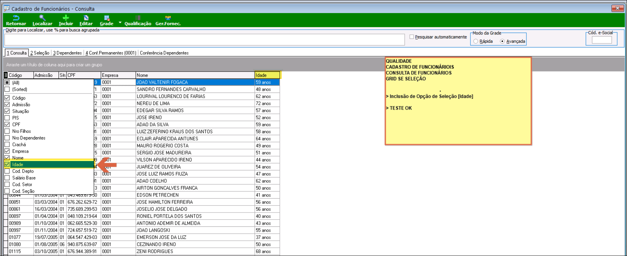
Task: Click the window icon in title bar
Action: 7,8
